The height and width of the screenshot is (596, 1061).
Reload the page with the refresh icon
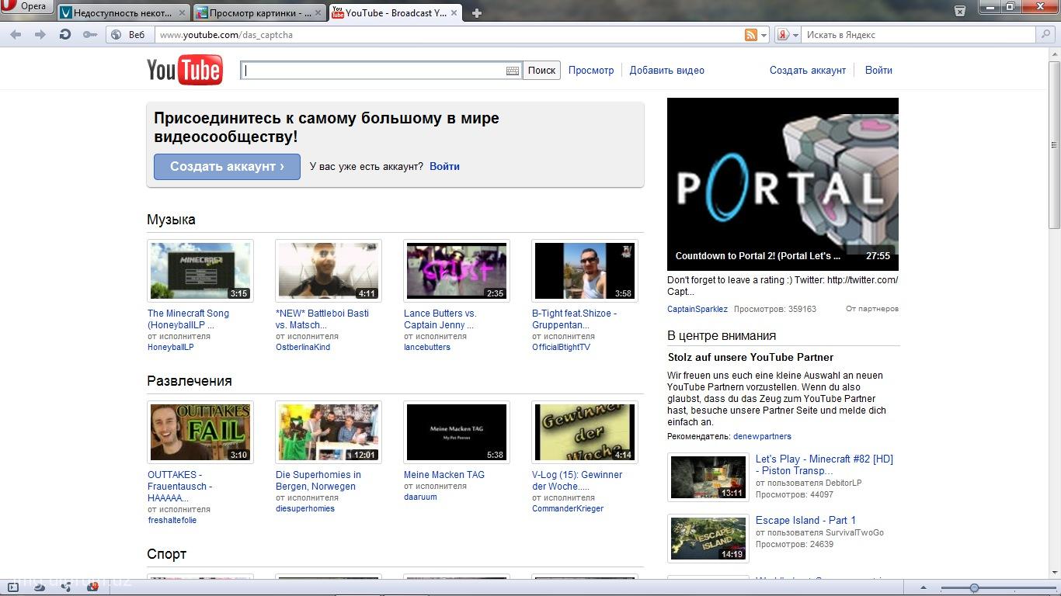pos(65,34)
